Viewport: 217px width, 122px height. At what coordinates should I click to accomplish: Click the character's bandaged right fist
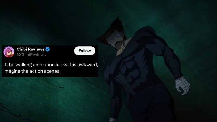[x=182, y=86]
